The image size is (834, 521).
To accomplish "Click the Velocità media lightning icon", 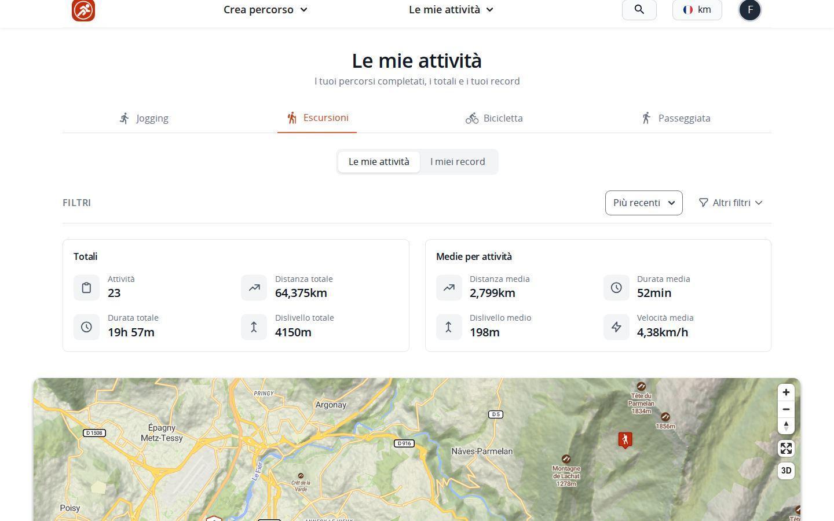I will (x=616, y=327).
